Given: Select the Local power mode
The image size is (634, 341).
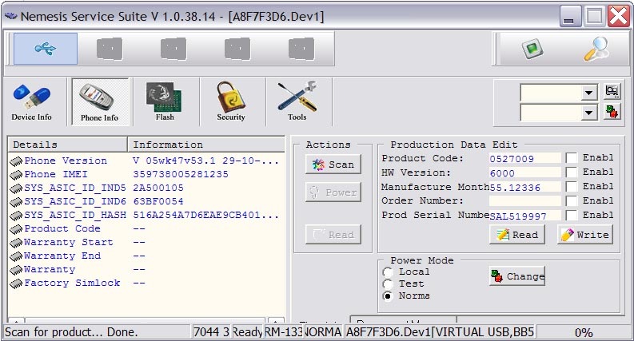Looking at the screenshot, I should point(388,272).
